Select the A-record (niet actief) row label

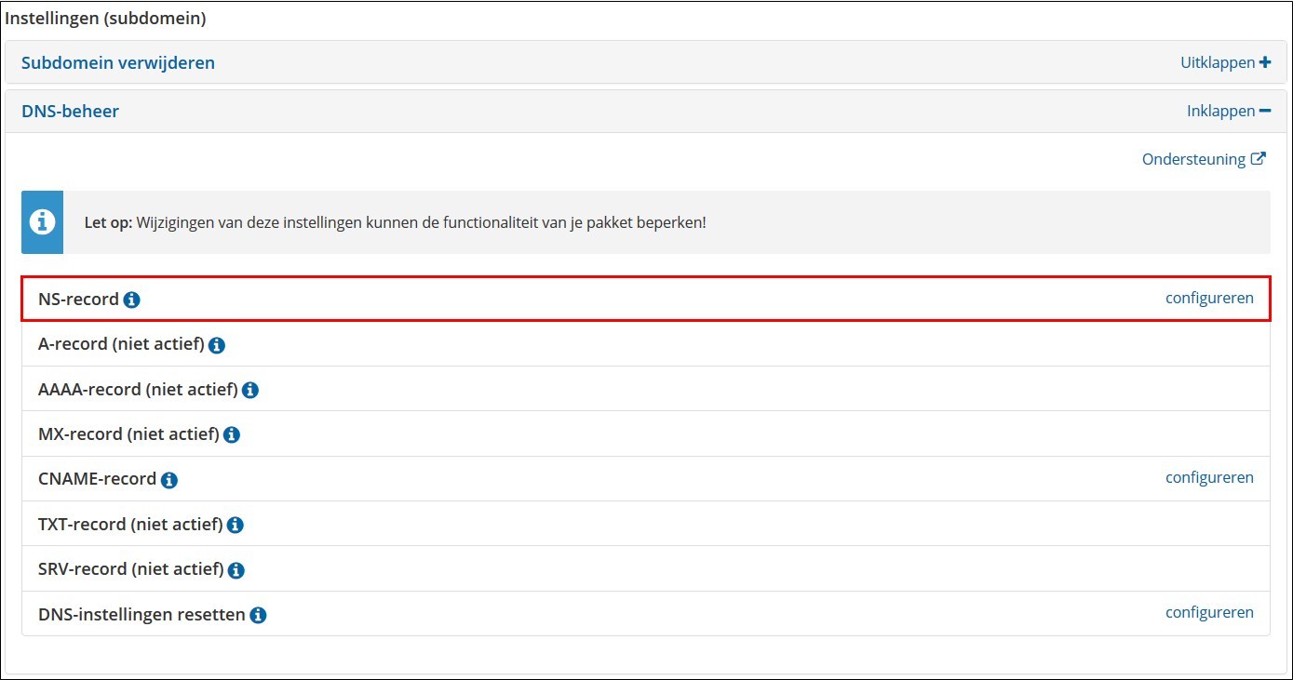click(121, 344)
